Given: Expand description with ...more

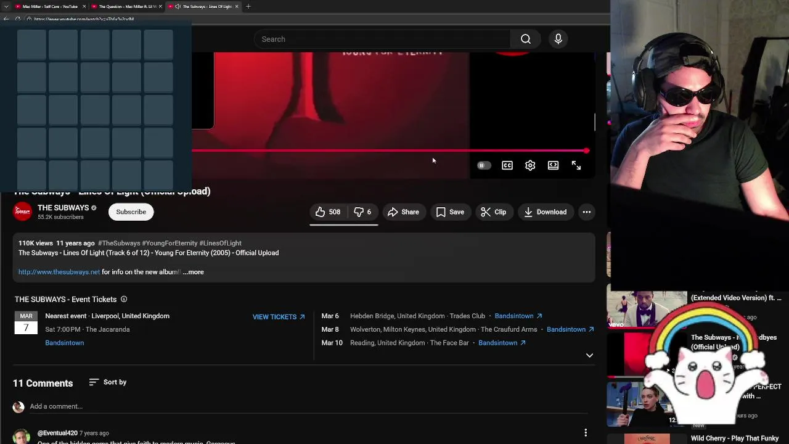Looking at the screenshot, I should (x=193, y=272).
